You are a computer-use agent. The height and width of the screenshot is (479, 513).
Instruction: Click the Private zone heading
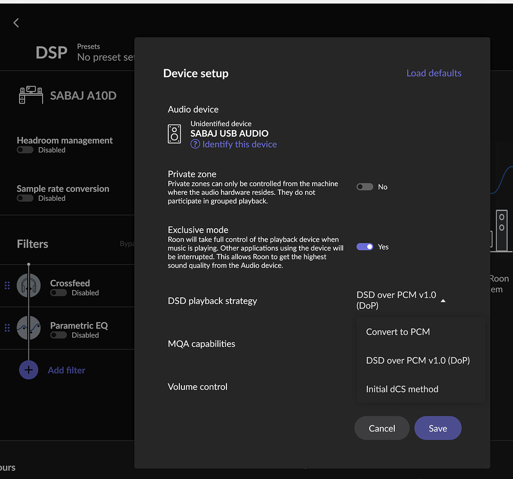(192, 174)
